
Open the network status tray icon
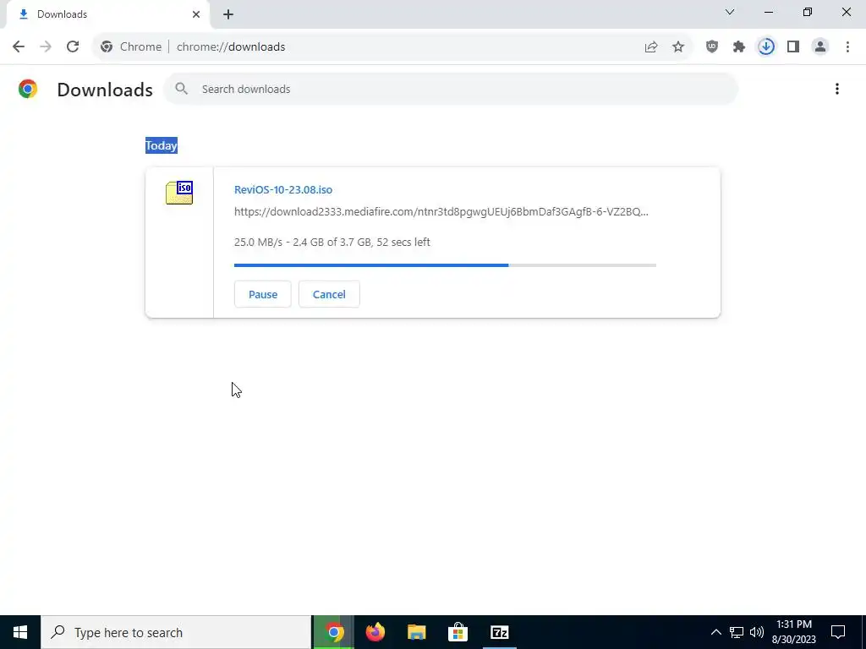[x=737, y=632]
